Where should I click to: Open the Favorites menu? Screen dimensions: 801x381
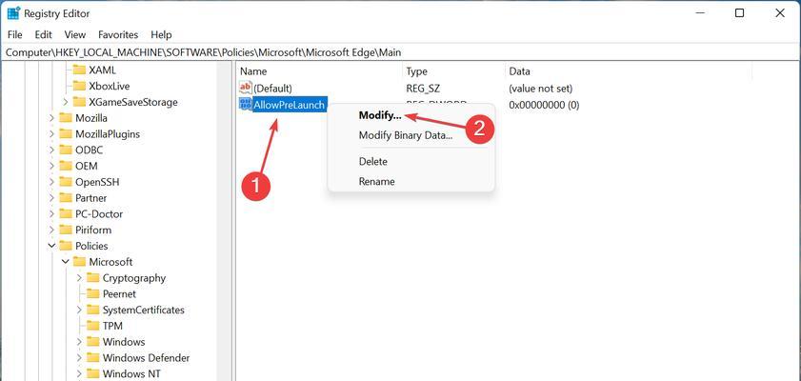pos(118,34)
